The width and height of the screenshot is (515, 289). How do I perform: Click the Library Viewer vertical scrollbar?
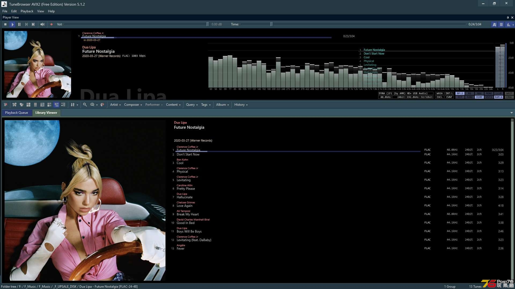coord(512,200)
